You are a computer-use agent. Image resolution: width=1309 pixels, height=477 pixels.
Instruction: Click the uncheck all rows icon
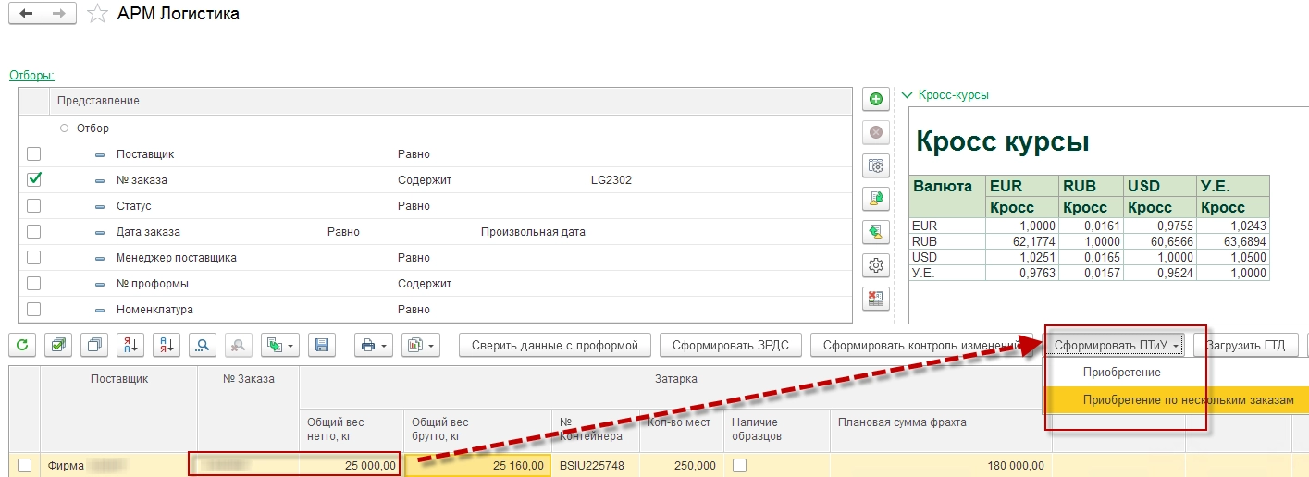(94, 345)
